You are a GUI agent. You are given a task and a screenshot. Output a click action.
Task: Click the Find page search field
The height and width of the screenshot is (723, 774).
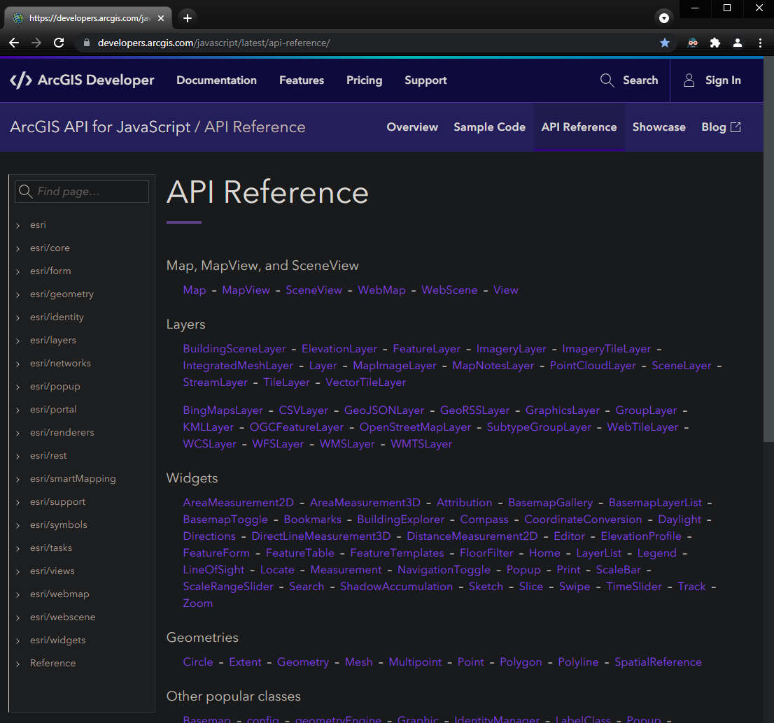tap(82, 192)
